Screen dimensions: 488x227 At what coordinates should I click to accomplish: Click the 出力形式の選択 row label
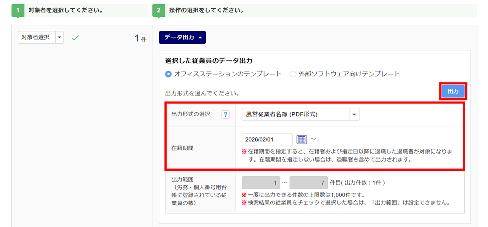tap(191, 114)
